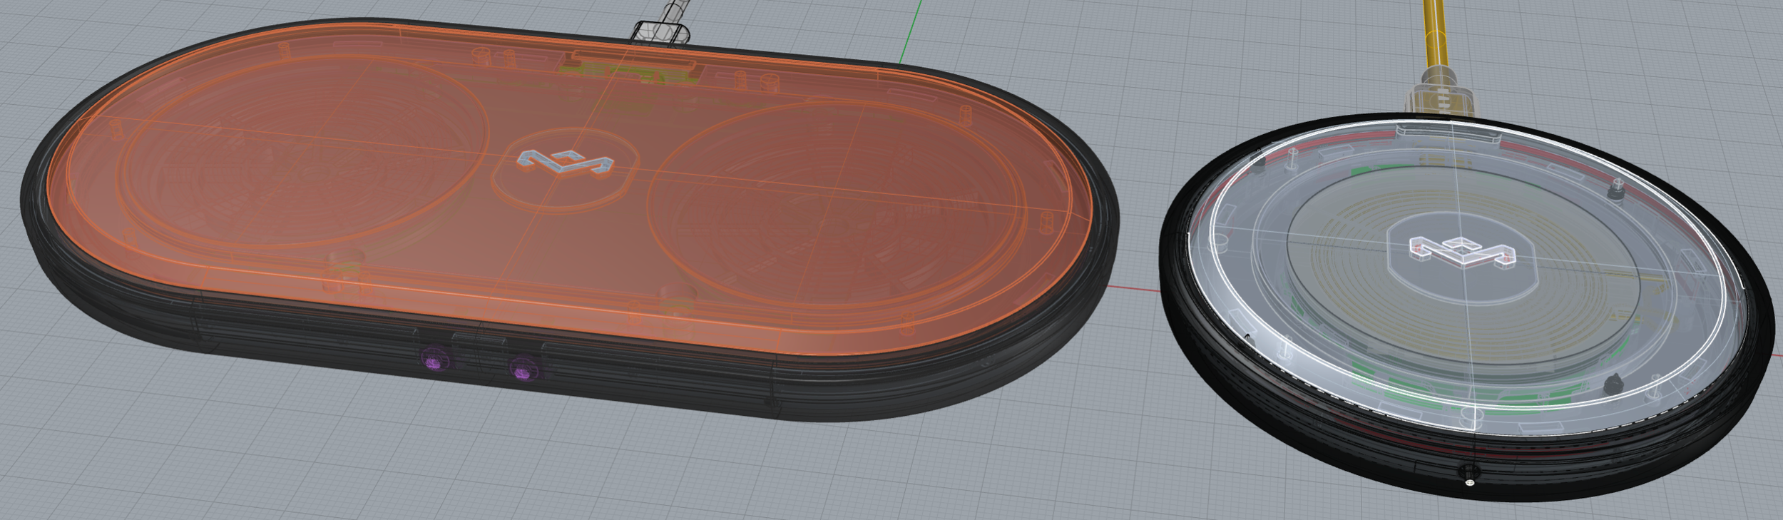Pick the logo emblem on the oval charger
Screen dimensions: 1783x520
566,163
